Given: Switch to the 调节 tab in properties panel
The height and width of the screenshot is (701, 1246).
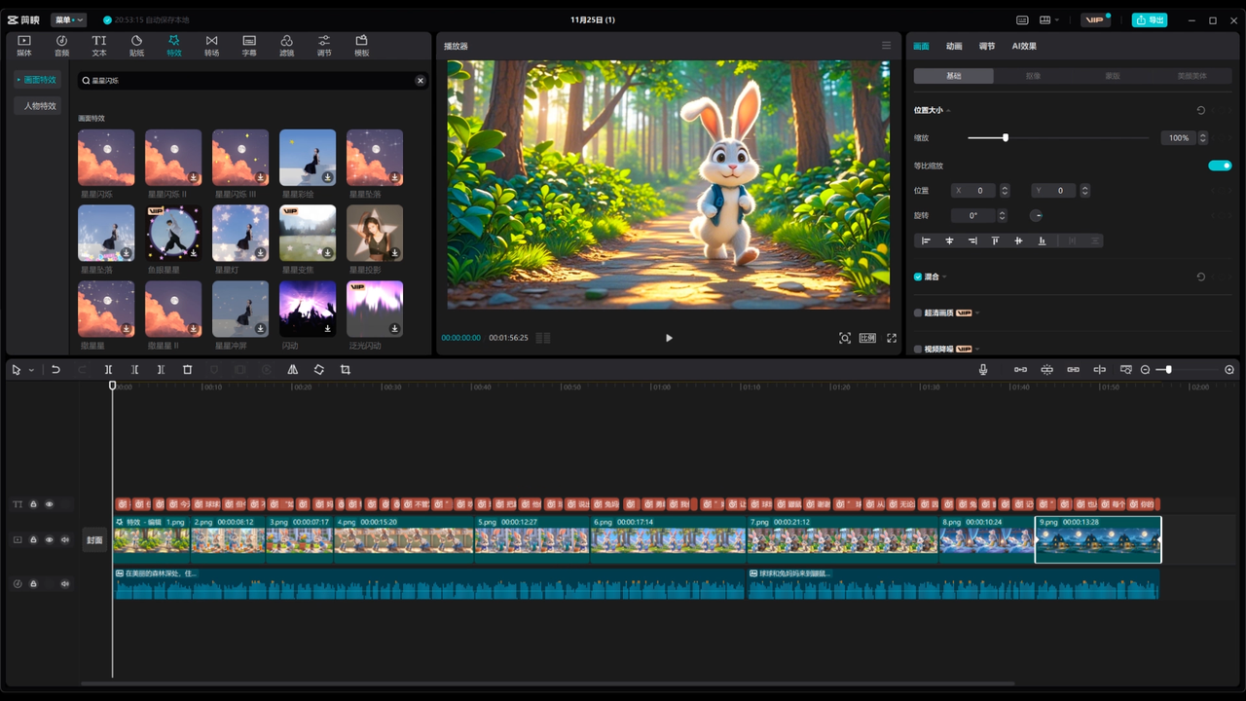Looking at the screenshot, I should (987, 46).
